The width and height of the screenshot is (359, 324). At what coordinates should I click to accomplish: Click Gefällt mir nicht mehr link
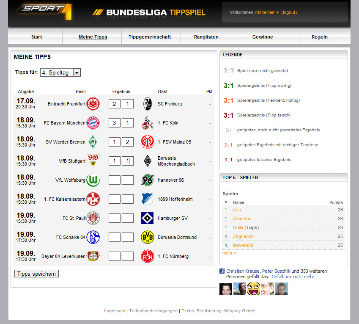(x=293, y=277)
